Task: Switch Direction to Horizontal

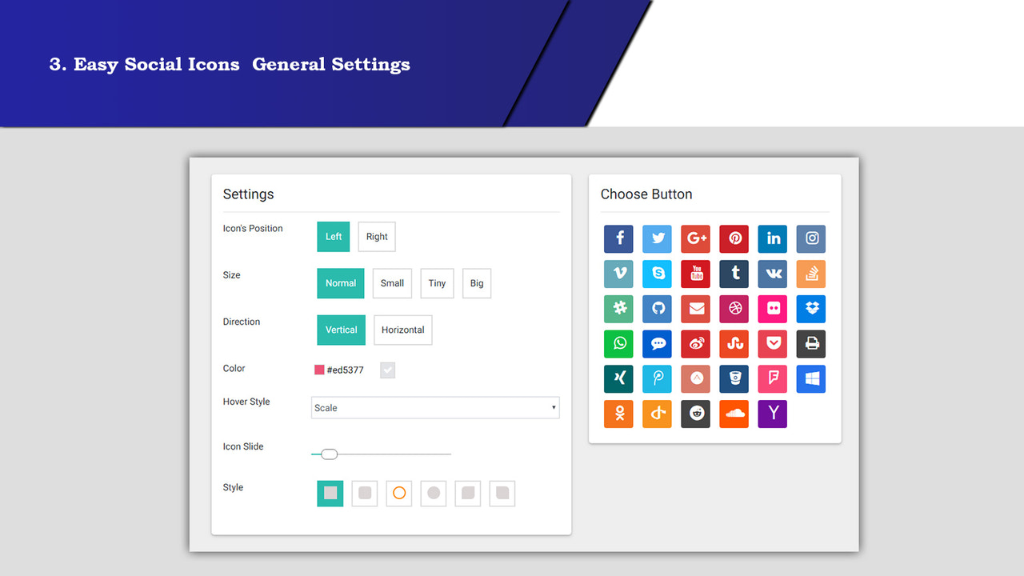Action: click(x=402, y=330)
